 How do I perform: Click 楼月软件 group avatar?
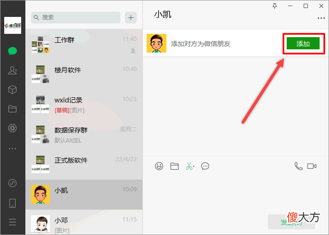pyautogui.click(x=40, y=74)
